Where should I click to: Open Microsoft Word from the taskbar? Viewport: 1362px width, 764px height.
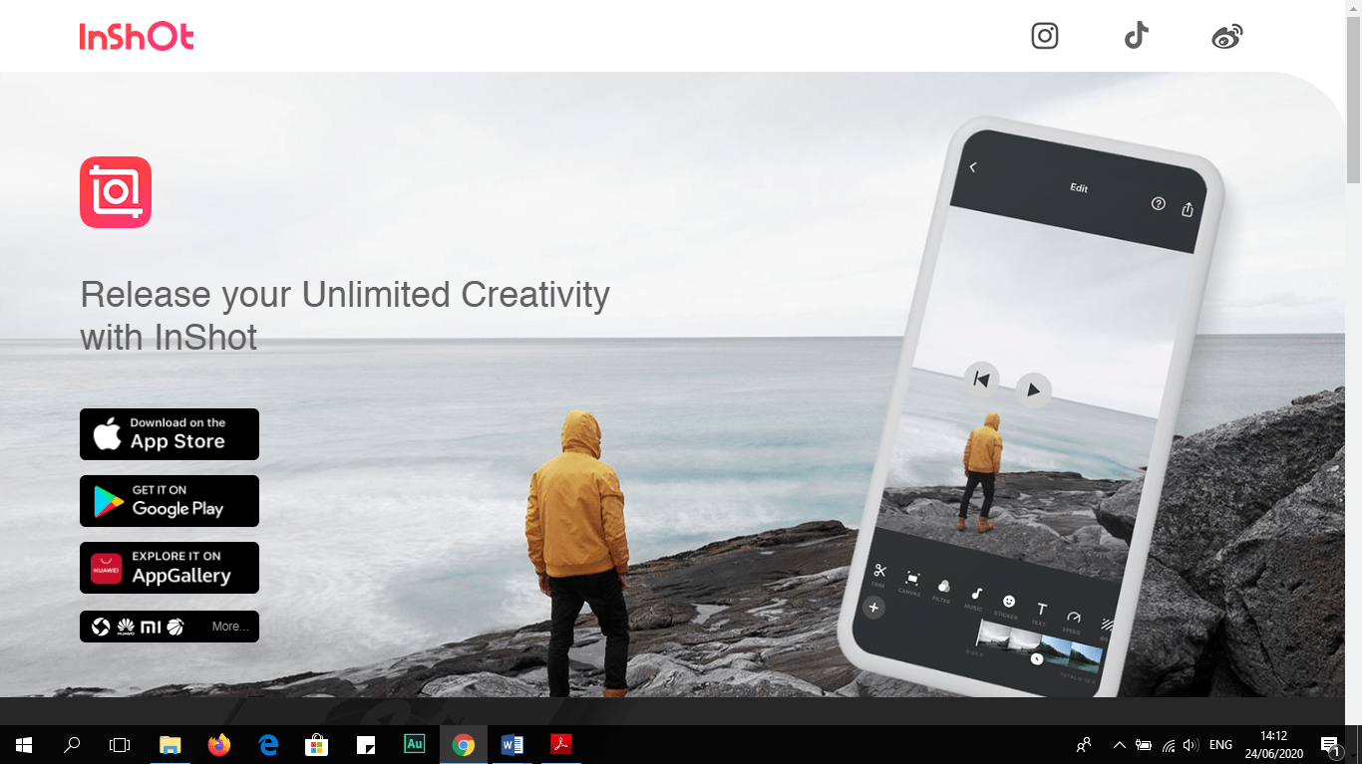pyautogui.click(x=512, y=744)
